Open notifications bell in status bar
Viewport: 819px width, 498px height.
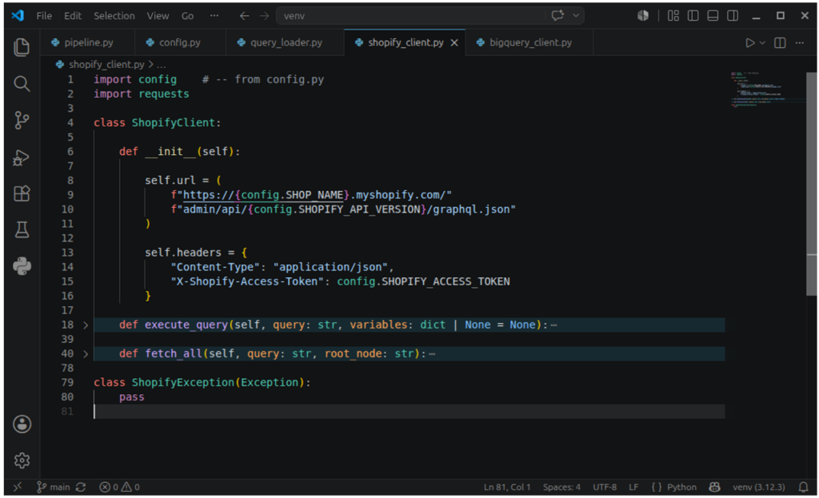pyautogui.click(x=803, y=487)
